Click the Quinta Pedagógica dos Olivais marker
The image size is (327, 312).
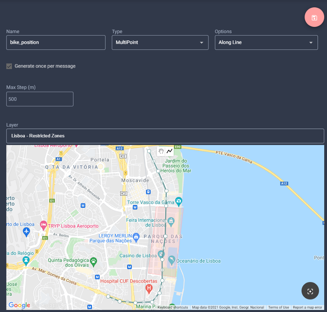(x=94, y=262)
